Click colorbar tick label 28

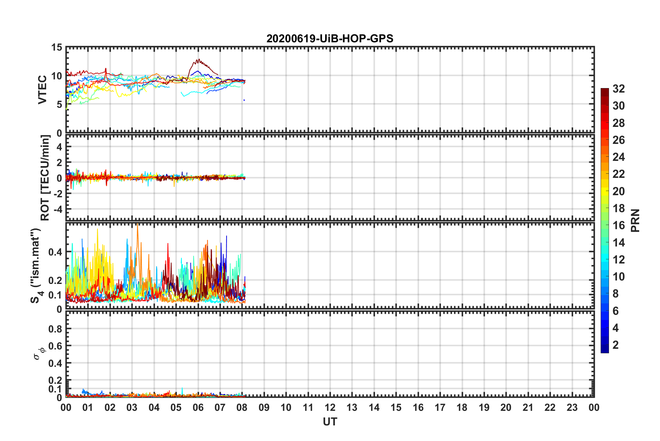coord(619,123)
